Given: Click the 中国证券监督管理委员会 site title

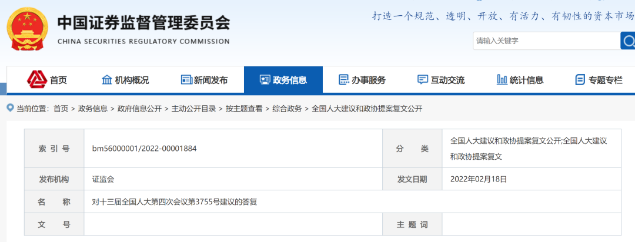Looking at the screenshot, I should [x=143, y=23].
